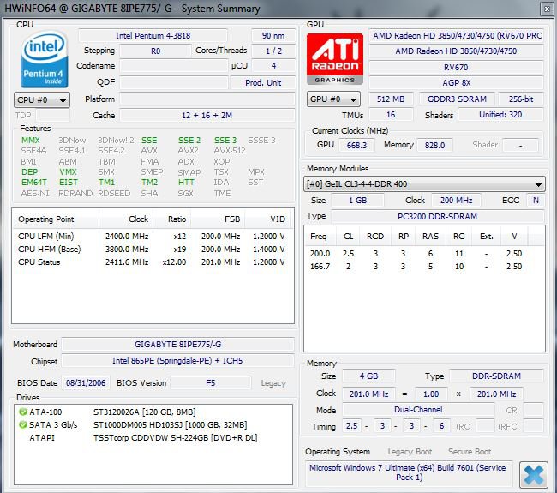Click the VMX feature label
Image resolution: width=557 pixels, height=493 pixels.
(68, 172)
